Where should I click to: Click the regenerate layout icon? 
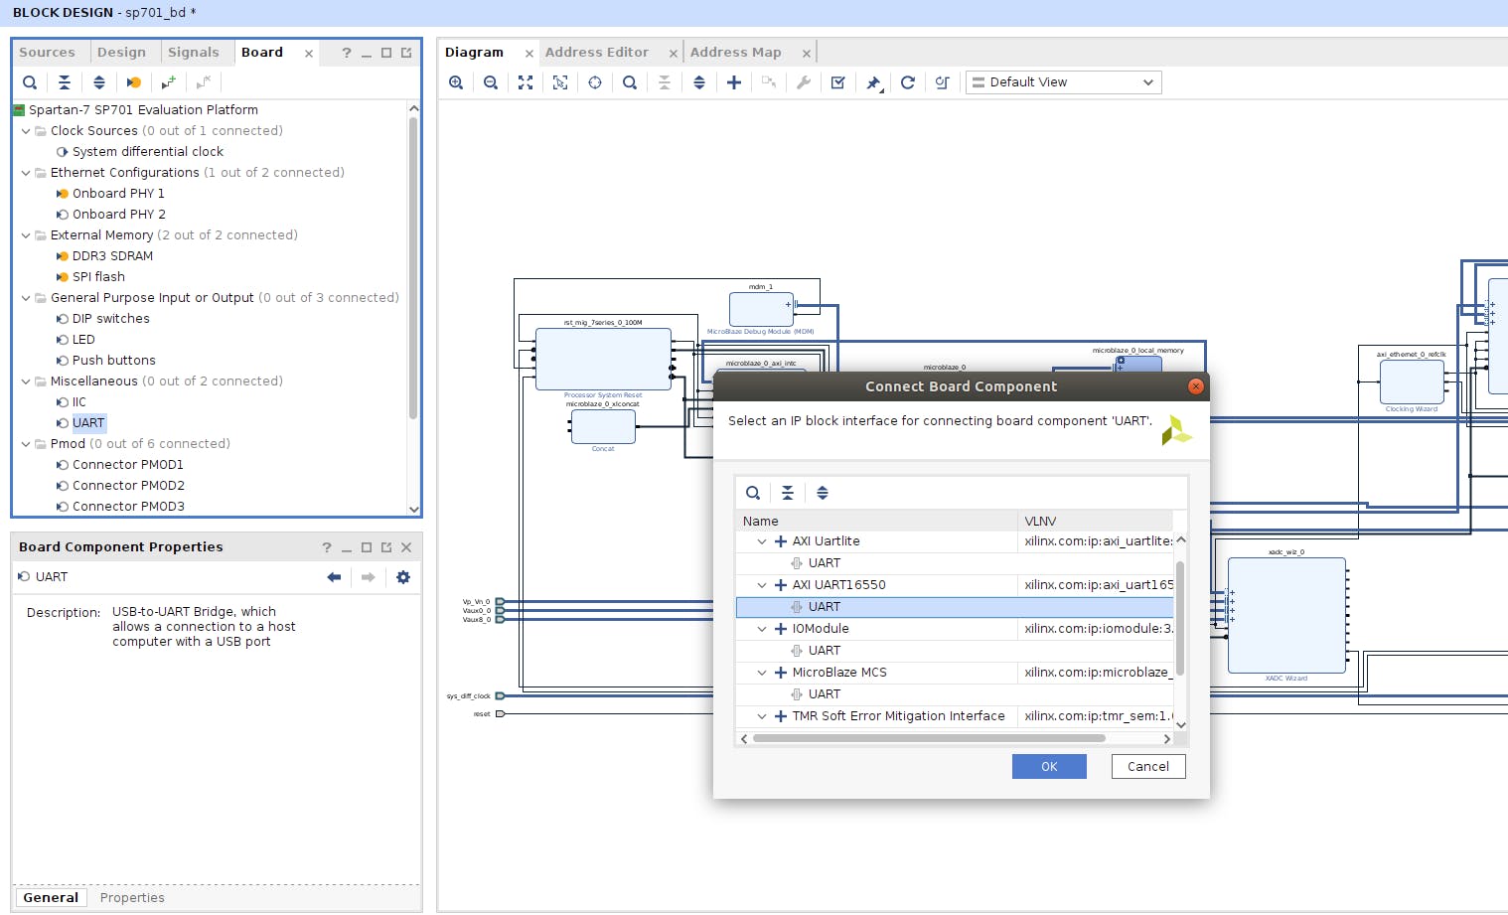coord(908,82)
